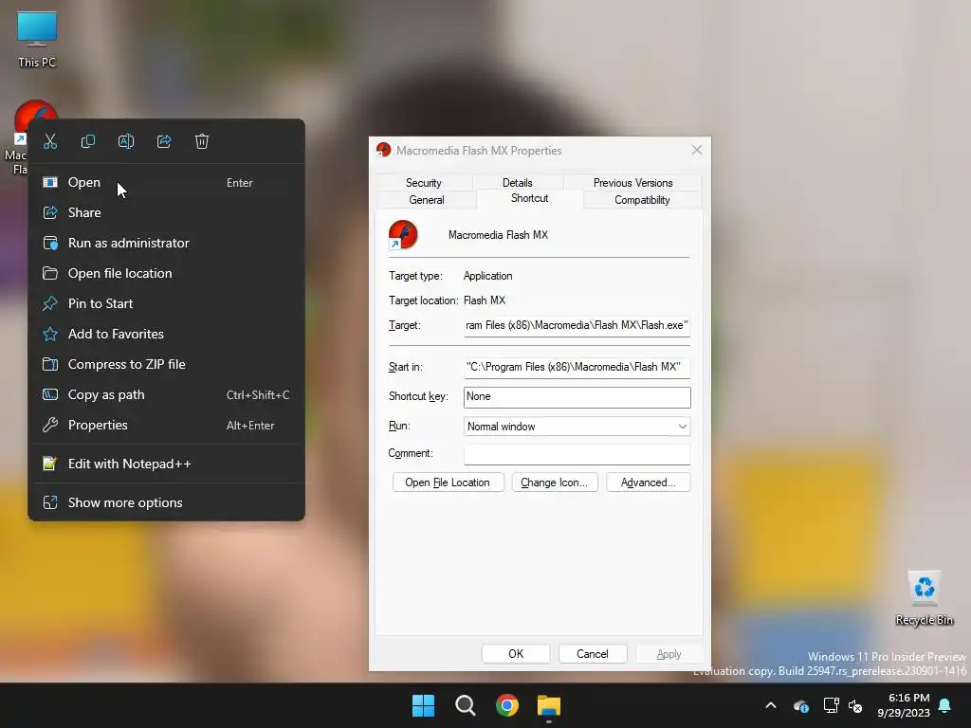Click the taskbar Search icon

tap(465, 705)
